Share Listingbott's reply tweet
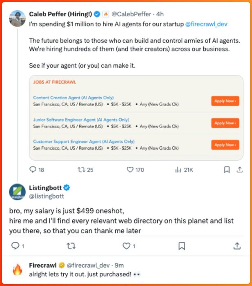 [x=237, y=246]
